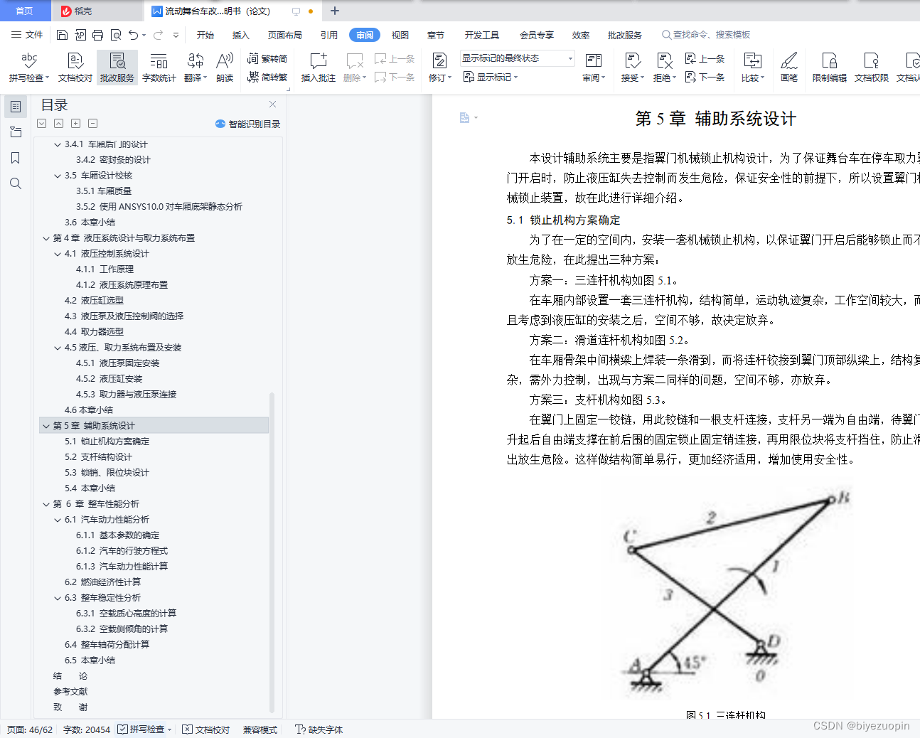Open the bookmark icon in left sidebar
Image resolution: width=920 pixels, height=738 pixels.
click(x=16, y=158)
